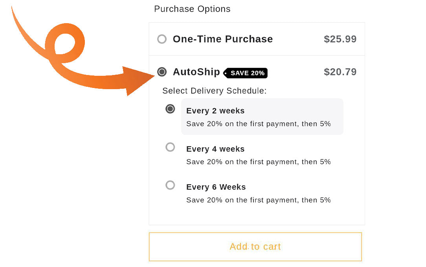Click the $20.79 AutoShip price

[x=340, y=72]
